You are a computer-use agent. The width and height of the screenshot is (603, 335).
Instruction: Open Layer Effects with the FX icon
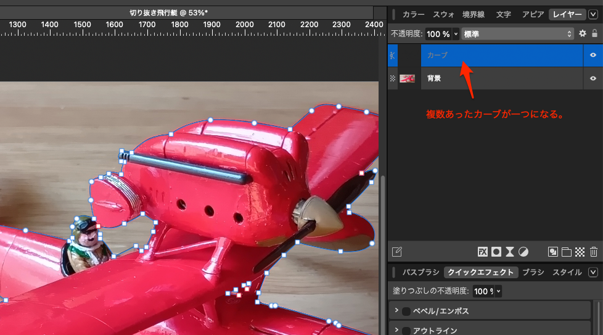[x=482, y=252]
